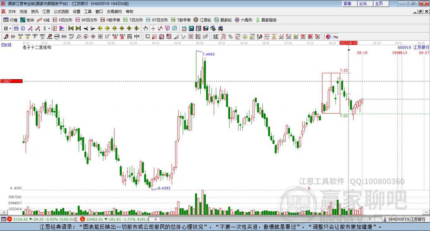Screen dimensions: 430x231
Task: Open the 浏览 menu
Action: tap(24, 11)
